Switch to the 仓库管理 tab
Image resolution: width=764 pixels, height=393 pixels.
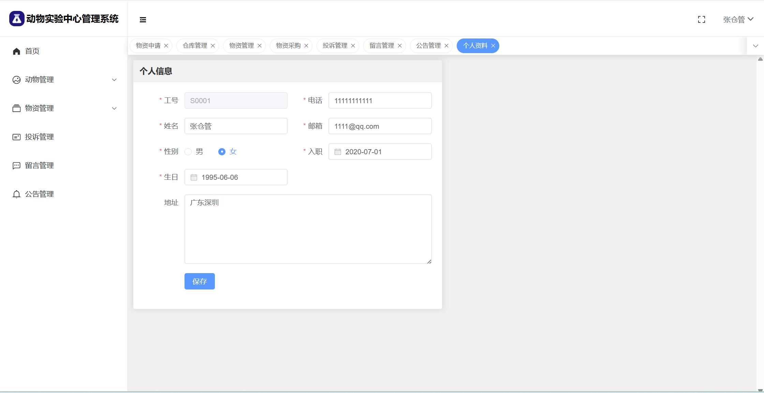coord(195,46)
